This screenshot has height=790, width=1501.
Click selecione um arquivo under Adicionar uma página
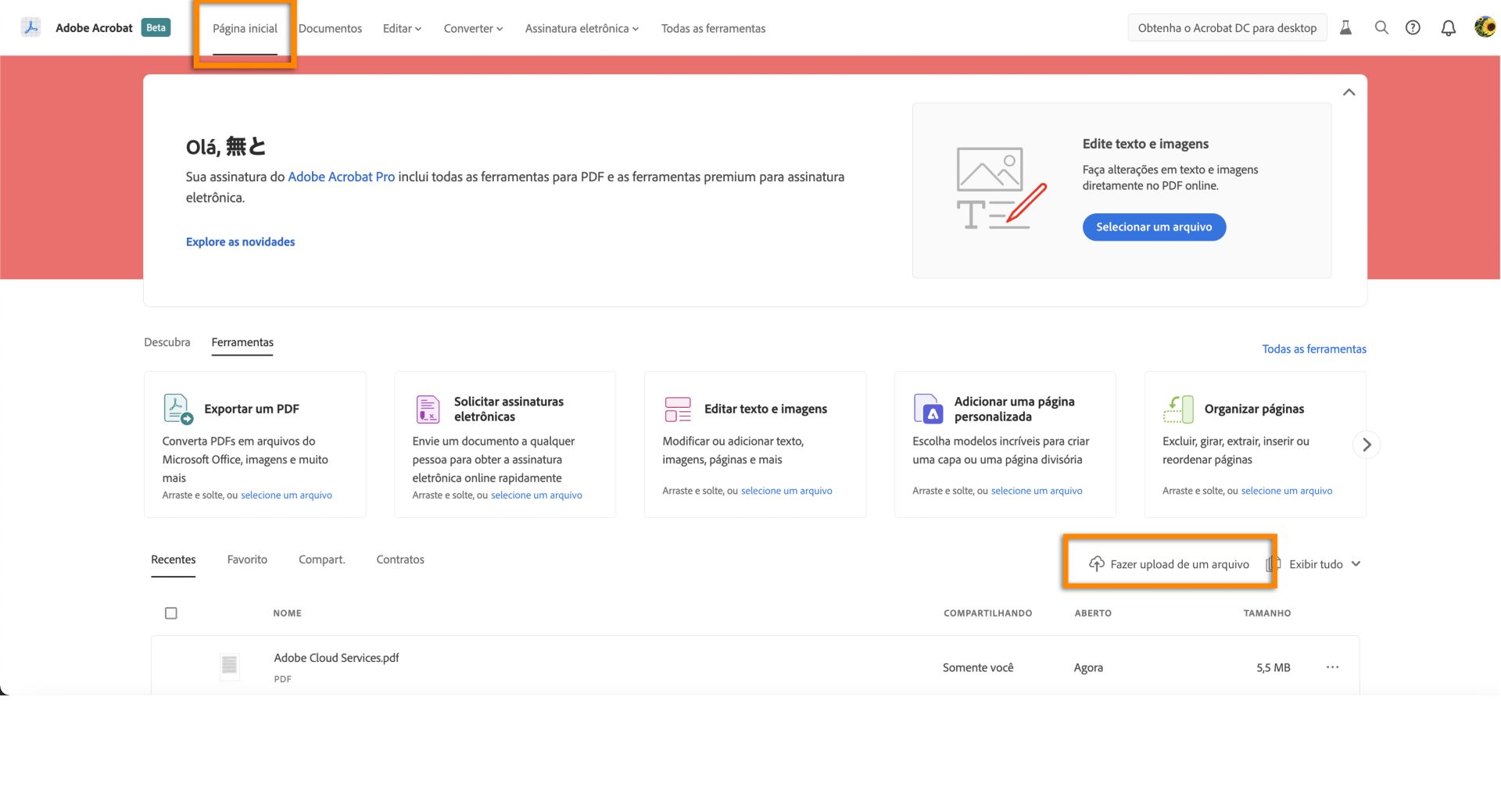tap(1037, 491)
